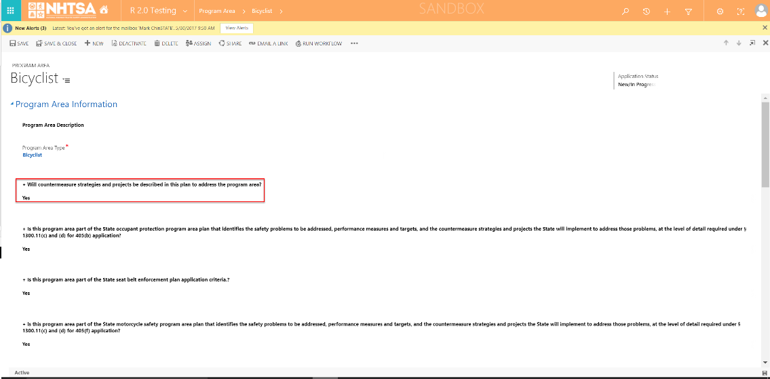Click ASSIGN command
Image resolution: width=770 pixels, height=379 pixels.
point(198,43)
